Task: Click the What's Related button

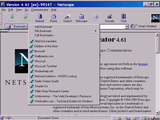Action: [144, 26]
